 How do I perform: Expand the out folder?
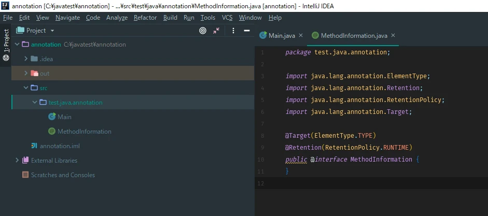click(26, 74)
